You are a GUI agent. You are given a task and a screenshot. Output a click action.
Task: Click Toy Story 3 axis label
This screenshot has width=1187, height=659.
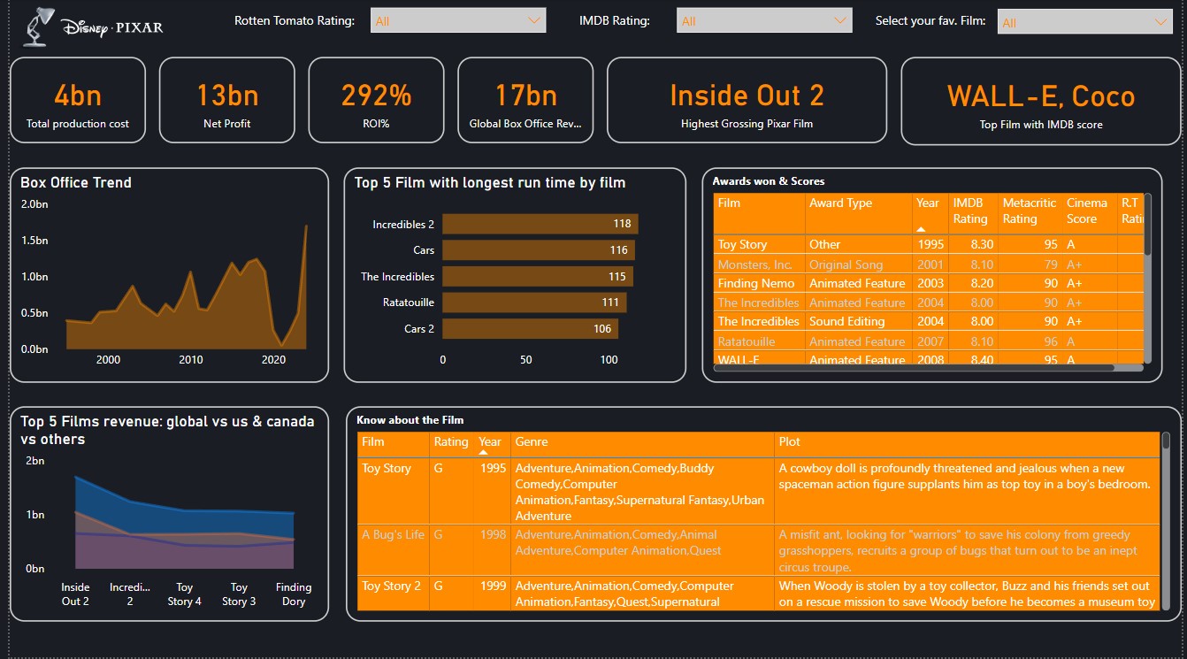click(239, 594)
